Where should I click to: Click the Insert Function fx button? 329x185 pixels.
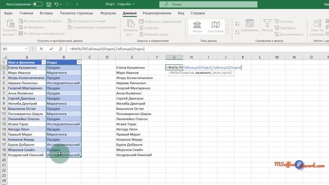pyautogui.click(x=61, y=49)
